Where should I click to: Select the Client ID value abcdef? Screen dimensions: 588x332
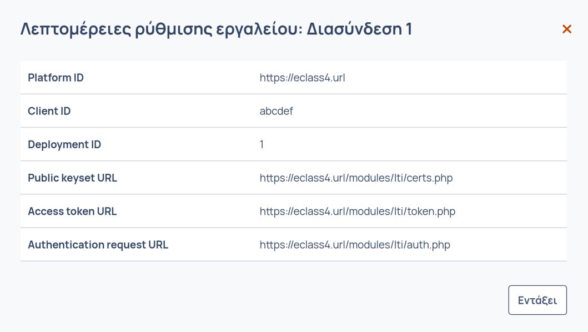tap(276, 111)
